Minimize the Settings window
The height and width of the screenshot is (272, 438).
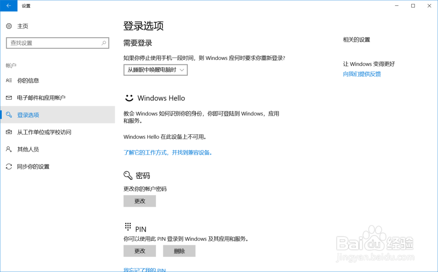397,6
